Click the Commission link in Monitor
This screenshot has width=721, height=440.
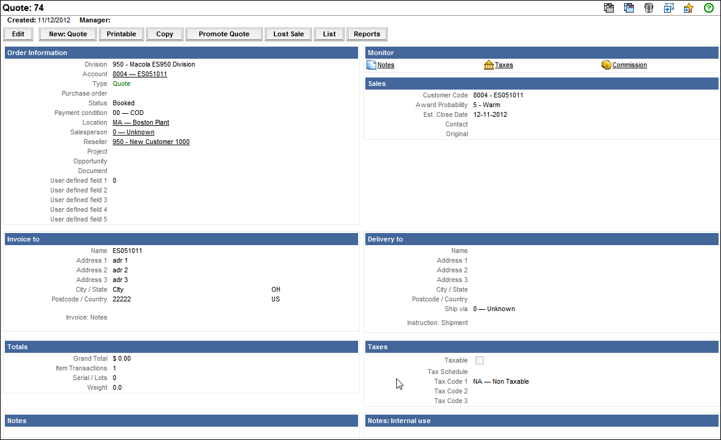(630, 65)
